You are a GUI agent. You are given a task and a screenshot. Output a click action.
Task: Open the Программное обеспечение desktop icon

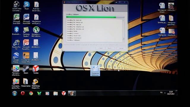coord(16,71)
